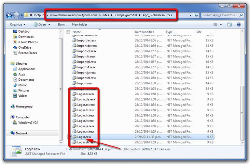Open the Music library
This screenshot has height=164, width=250.
point(20,85)
